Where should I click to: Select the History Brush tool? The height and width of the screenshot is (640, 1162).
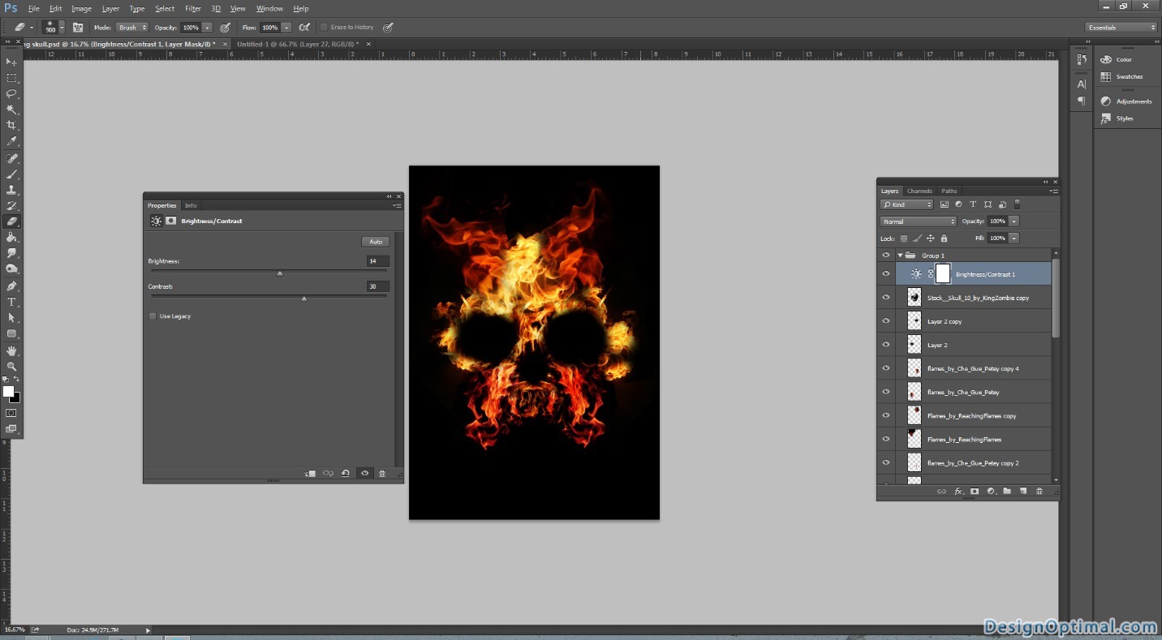[x=11, y=206]
